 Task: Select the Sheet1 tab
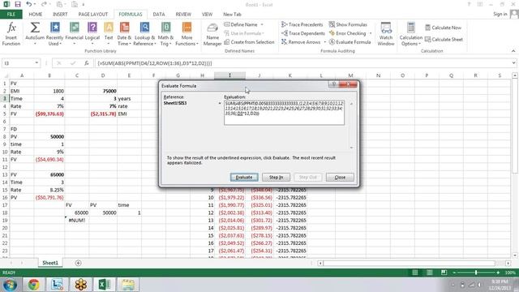pos(50,263)
